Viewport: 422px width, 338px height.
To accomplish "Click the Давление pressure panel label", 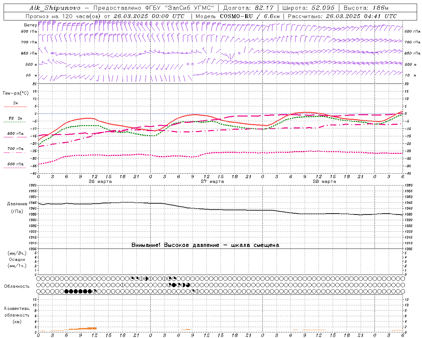I will (17, 204).
